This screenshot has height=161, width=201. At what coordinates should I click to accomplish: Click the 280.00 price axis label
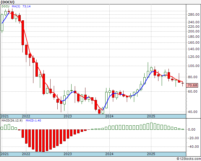[x=194, y=14]
